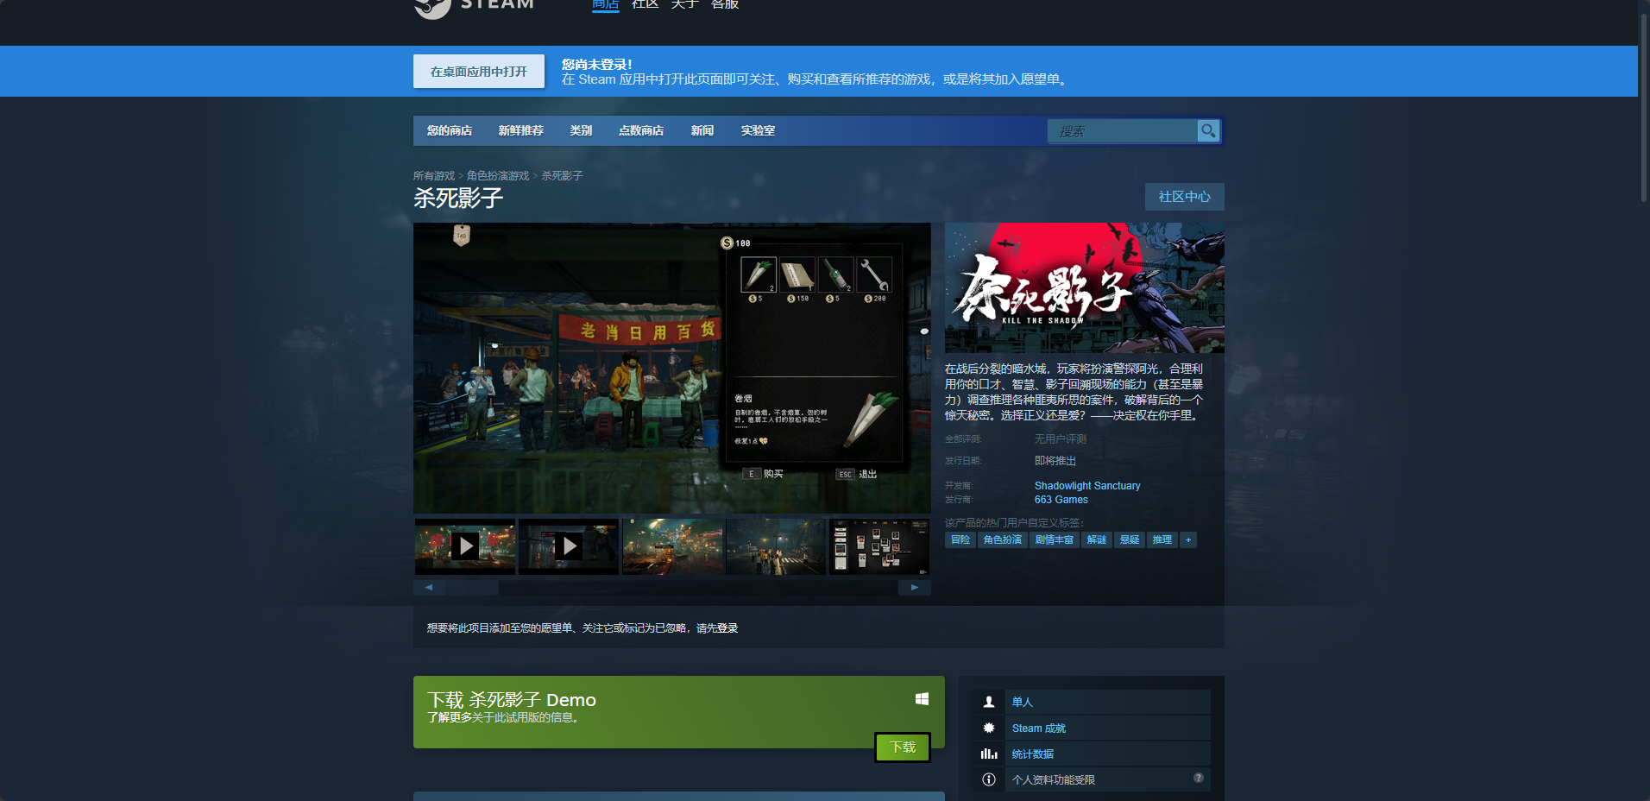Click the 所有游戏 breadcrumb link
The height and width of the screenshot is (801, 1650).
(x=434, y=176)
